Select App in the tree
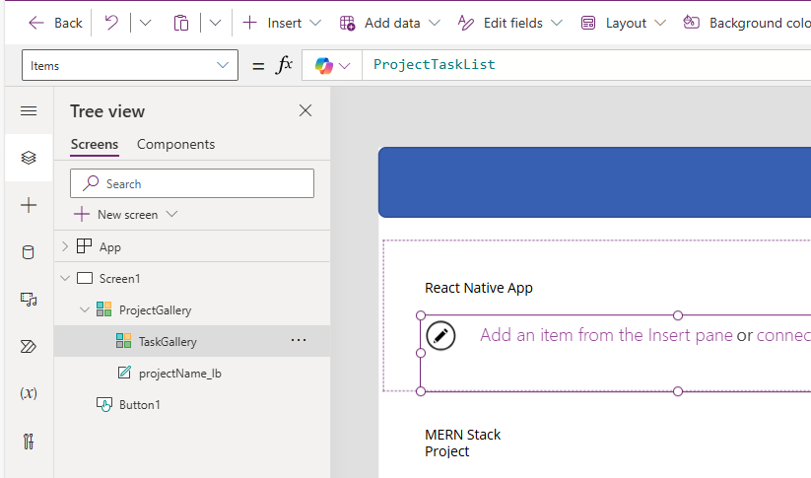The image size is (811, 478). [109, 247]
